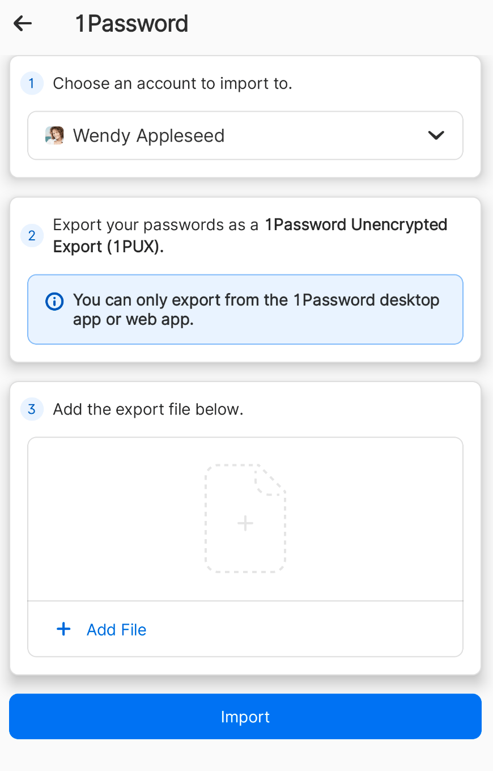The image size is (493, 771).
Task: Click the step 3 number badge
Action: pos(32,409)
